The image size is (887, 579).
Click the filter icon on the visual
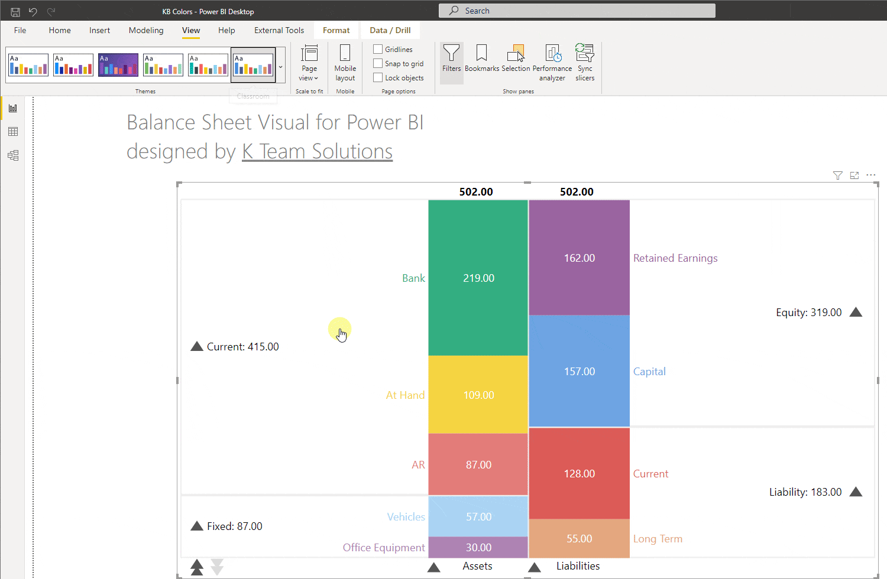click(837, 175)
